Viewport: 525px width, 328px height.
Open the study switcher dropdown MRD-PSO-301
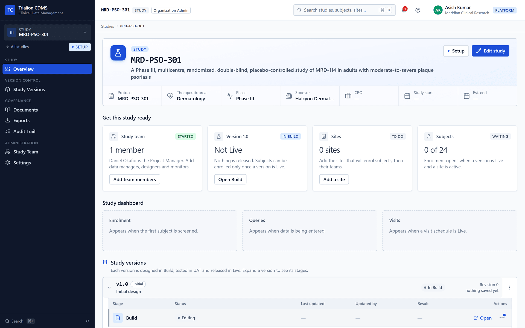click(47, 32)
